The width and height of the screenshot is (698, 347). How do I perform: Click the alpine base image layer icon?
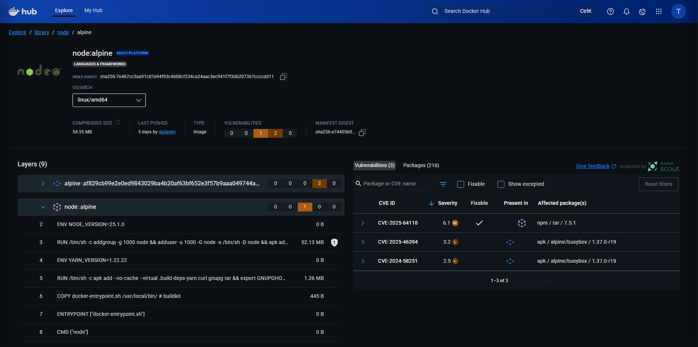(x=57, y=184)
